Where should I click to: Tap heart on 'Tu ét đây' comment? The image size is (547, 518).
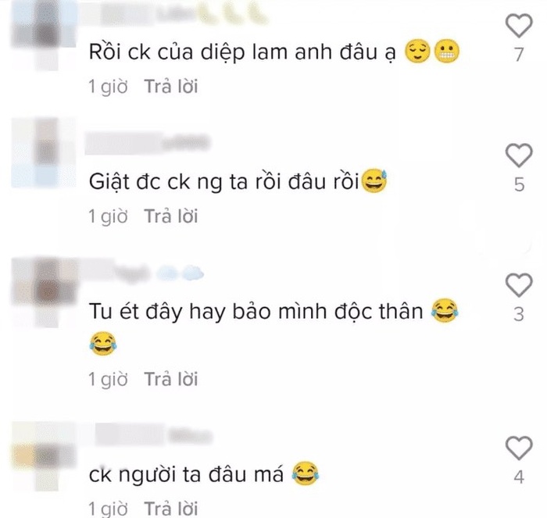tap(519, 285)
